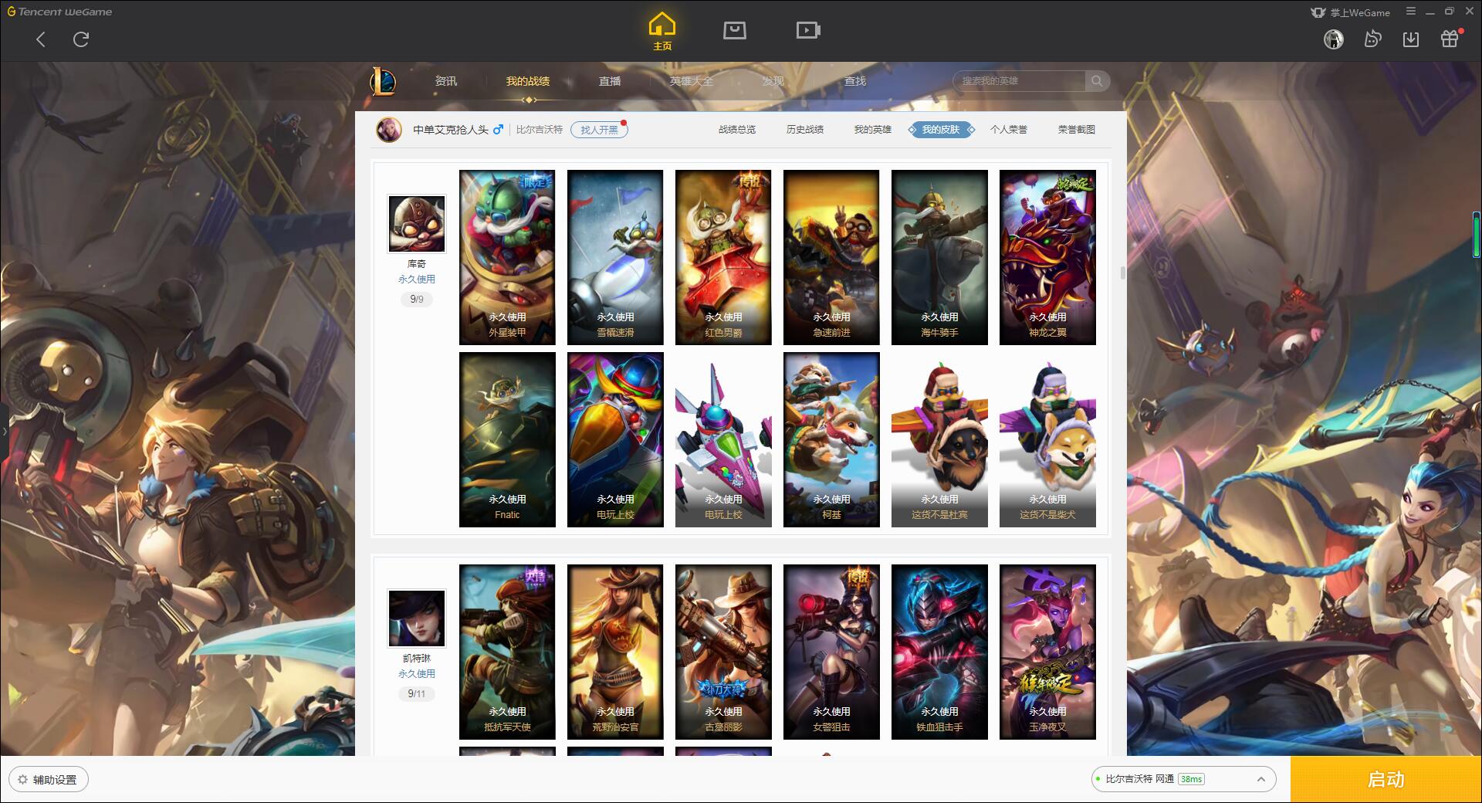The height and width of the screenshot is (803, 1482).
Task: Click the 掌上WeGame link
Action: (1351, 12)
